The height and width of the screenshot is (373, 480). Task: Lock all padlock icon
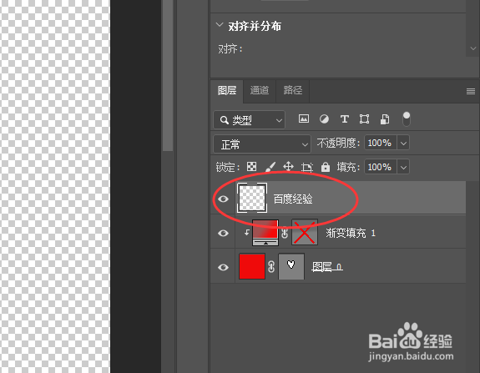(326, 167)
